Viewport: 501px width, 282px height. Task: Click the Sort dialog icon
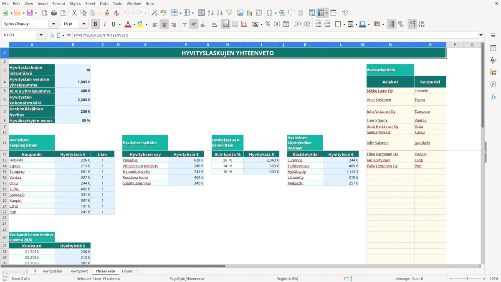tap(201, 13)
